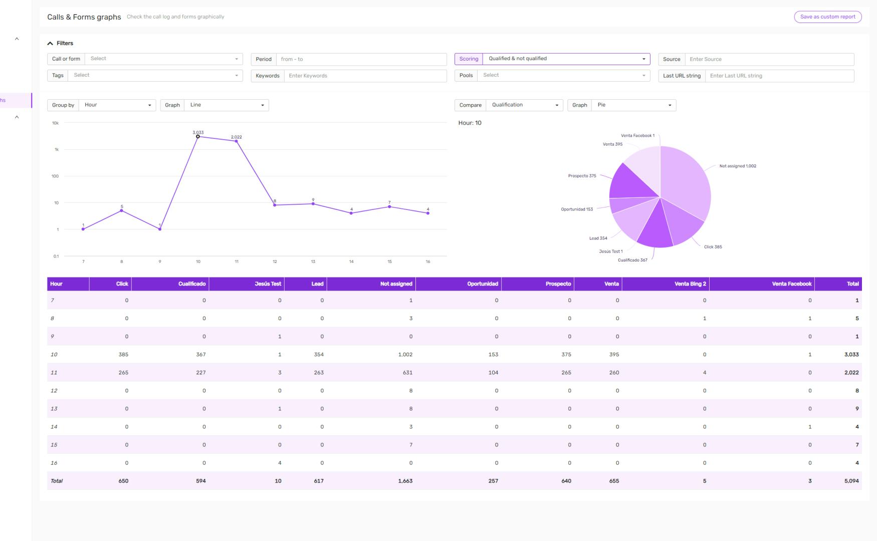Collapse the Filters chevron arrow icon
Image resolution: width=877 pixels, height=541 pixels.
pos(50,43)
